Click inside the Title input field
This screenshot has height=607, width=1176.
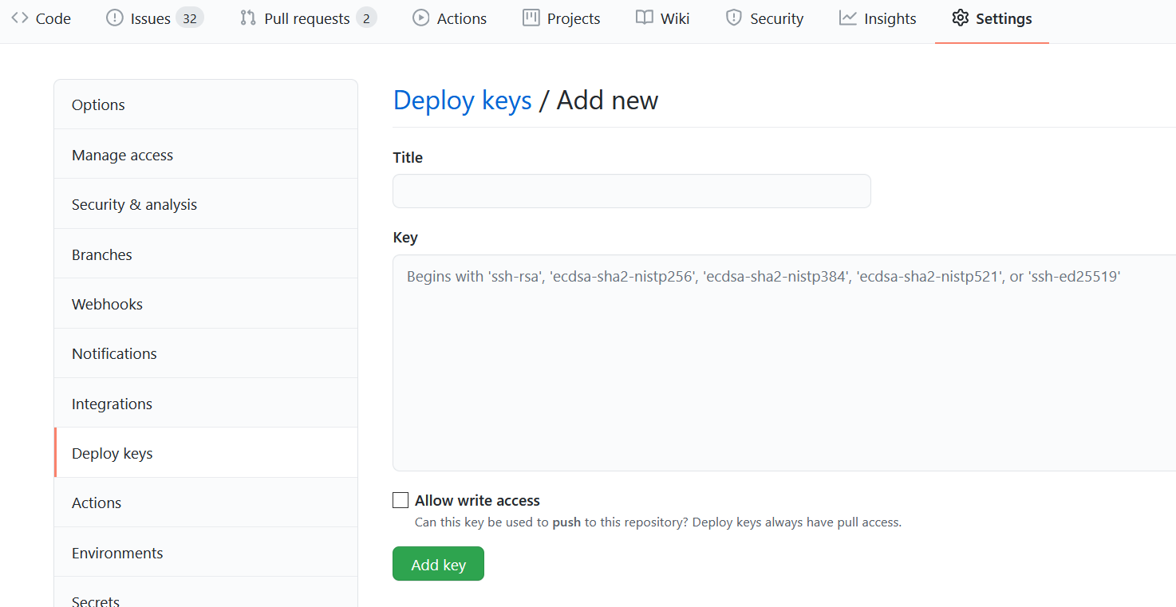[x=630, y=191]
